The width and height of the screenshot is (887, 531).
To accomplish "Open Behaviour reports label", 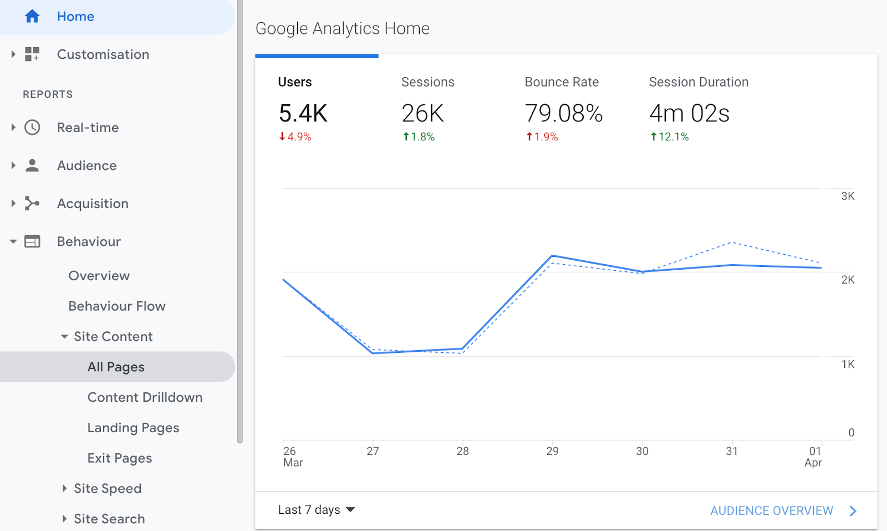I will coord(89,241).
